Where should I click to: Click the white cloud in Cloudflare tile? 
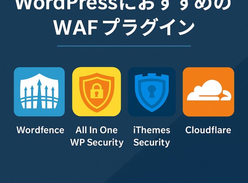click(209, 90)
